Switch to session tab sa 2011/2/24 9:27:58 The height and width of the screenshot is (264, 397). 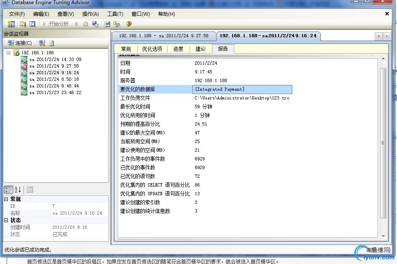[x=164, y=36]
